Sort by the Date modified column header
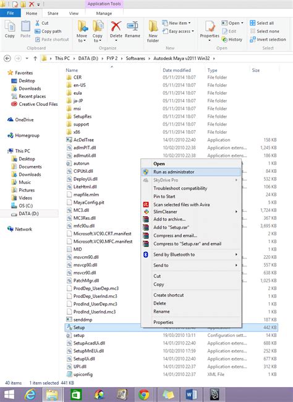Image resolution: width=293 pixels, height=402 pixels. [x=177, y=70]
